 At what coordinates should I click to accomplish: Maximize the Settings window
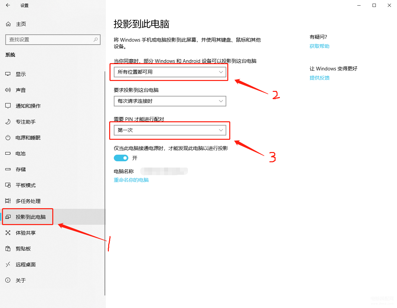pos(374,5)
